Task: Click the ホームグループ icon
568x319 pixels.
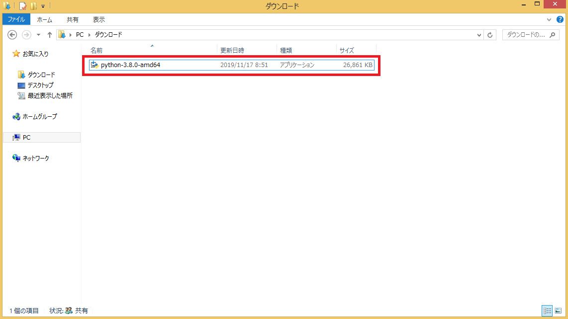Action: coord(16,117)
